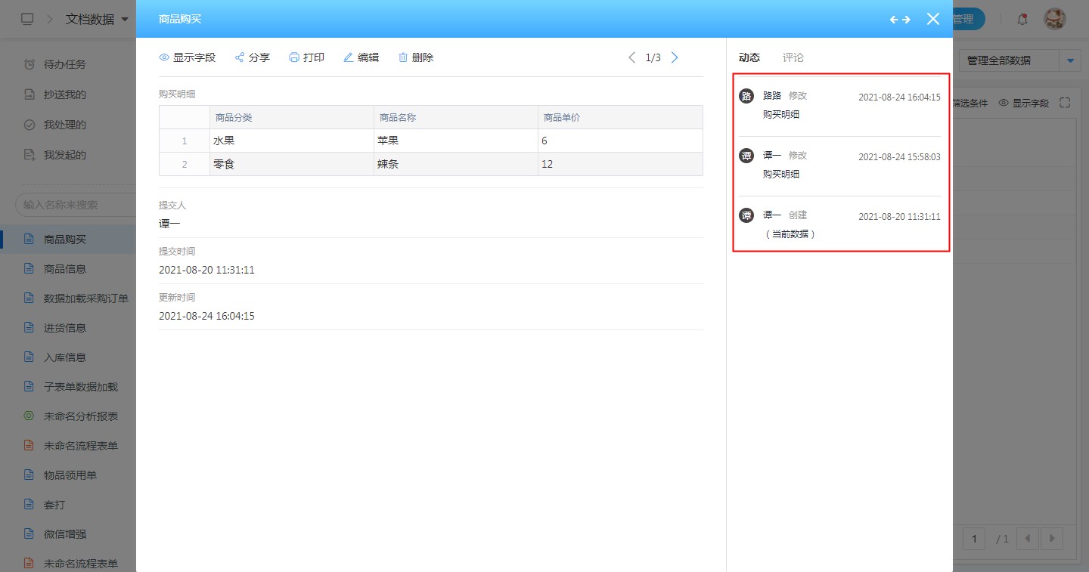Screen dimensions: 1089x572
Task: Click previous-page arrow in pagination
Action: pos(1028,539)
